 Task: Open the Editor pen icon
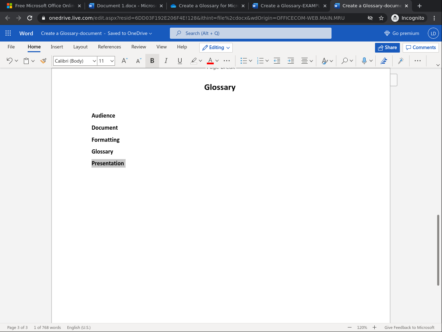pyautogui.click(x=384, y=61)
